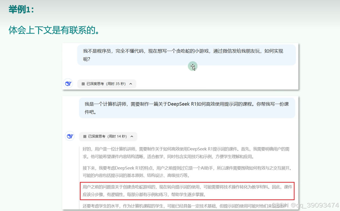The width and height of the screenshot is (340, 211).
Task: Click the heading 举例1:
Action: (21, 10)
